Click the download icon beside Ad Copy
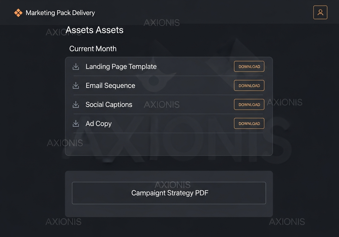This screenshot has width=339, height=237. 76,124
